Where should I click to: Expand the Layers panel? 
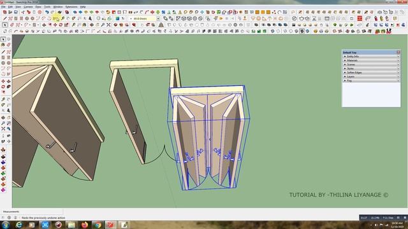371,76
